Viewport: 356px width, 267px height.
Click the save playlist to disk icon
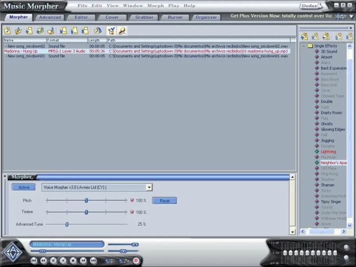(x=51, y=31)
